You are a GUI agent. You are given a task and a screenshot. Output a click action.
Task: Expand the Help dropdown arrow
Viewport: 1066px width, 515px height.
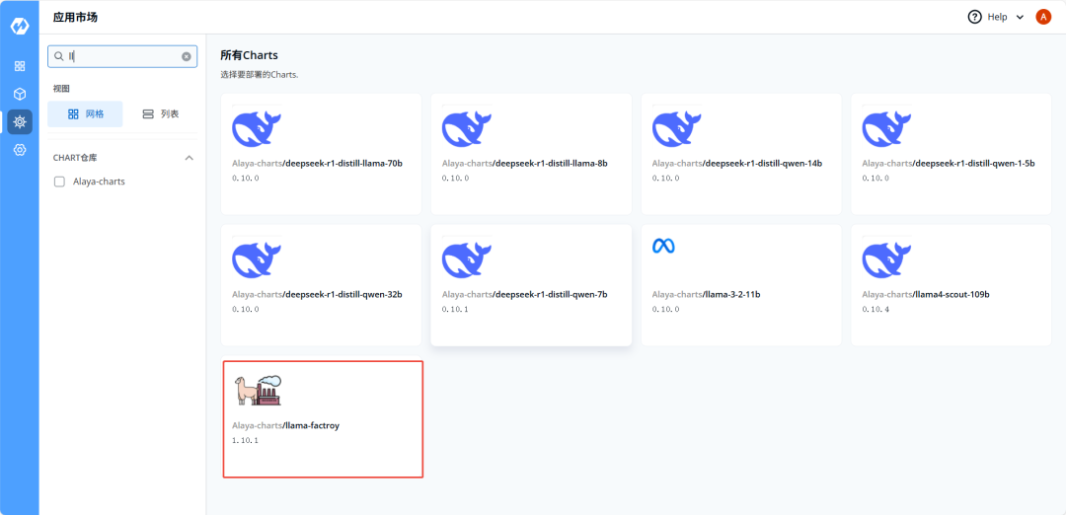tap(1020, 18)
